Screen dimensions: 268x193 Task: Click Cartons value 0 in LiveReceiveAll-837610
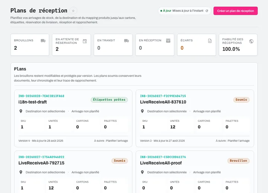(199, 127)
